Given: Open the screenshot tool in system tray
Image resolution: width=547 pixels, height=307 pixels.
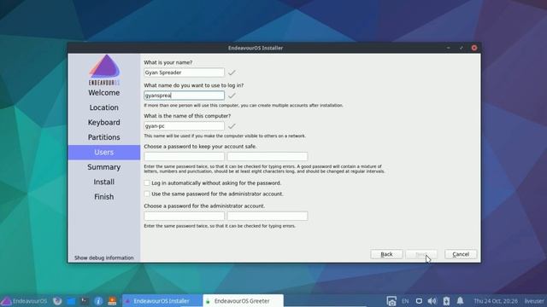Looking at the screenshot, I should coord(391,301).
